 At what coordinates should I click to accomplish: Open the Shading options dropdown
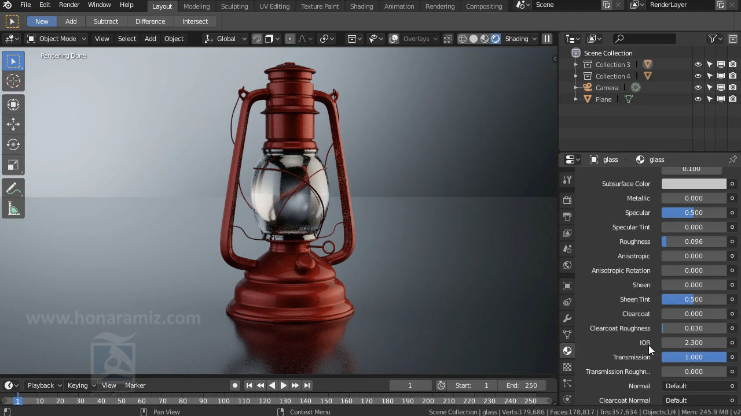(520, 39)
